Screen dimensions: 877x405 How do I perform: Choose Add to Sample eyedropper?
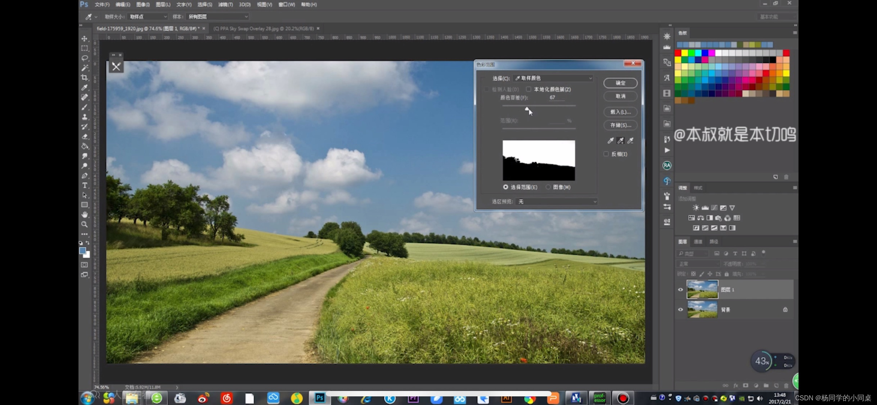pyautogui.click(x=621, y=140)
